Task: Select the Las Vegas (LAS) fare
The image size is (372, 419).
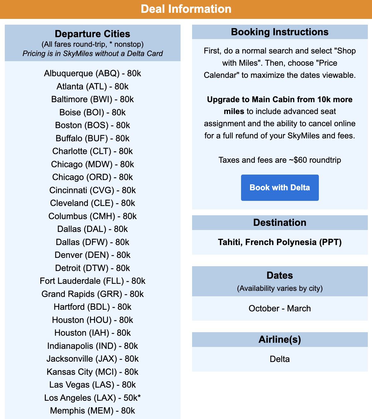Action: click(x=92, y=384)
